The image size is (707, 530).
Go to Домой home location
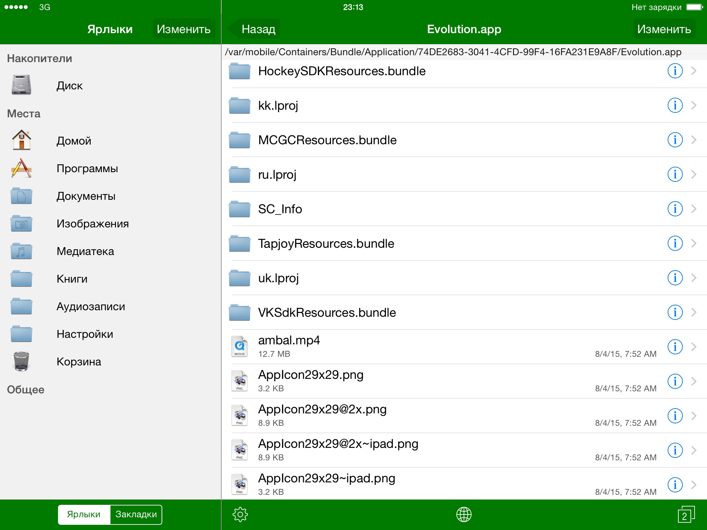pyautogui.click(x=74, y=140)
